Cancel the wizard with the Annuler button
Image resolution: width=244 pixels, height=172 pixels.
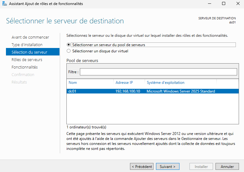point(227,167)
